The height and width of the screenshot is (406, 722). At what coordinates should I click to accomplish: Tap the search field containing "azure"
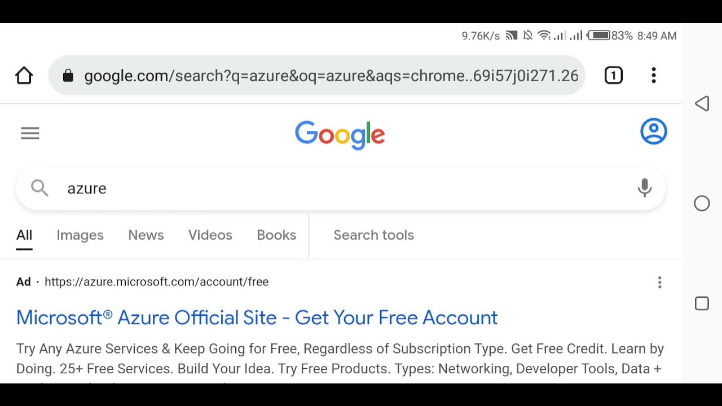pyautogui.click(x=338, y=188)
